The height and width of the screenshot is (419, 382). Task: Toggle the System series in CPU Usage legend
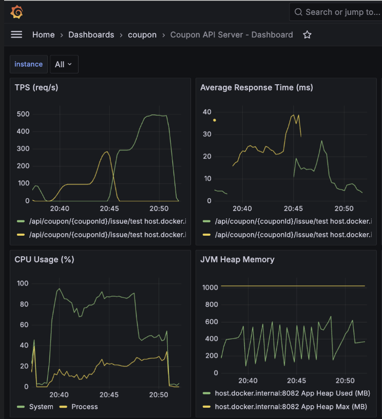[41, 407]
